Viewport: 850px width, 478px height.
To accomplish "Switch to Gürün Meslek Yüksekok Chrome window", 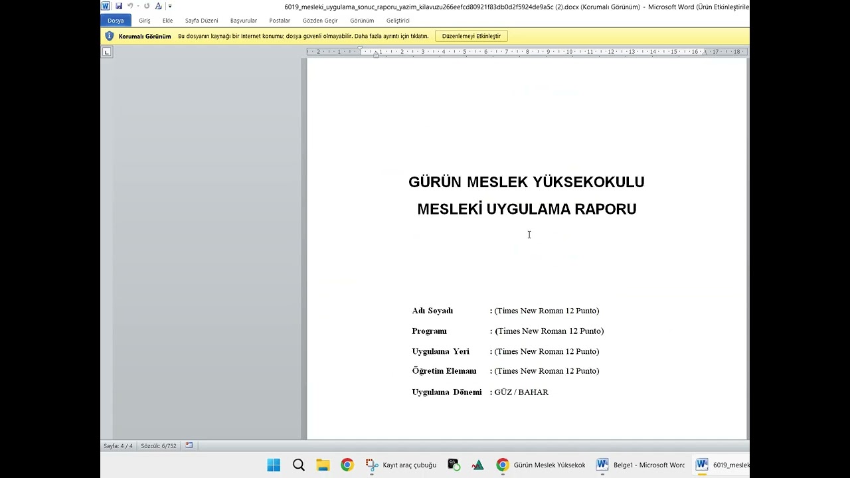I will click(x=541, y=465).
